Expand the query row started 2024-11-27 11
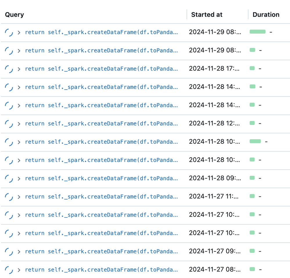The height and width of the screenshot is (278, 290). pos(19,197)
